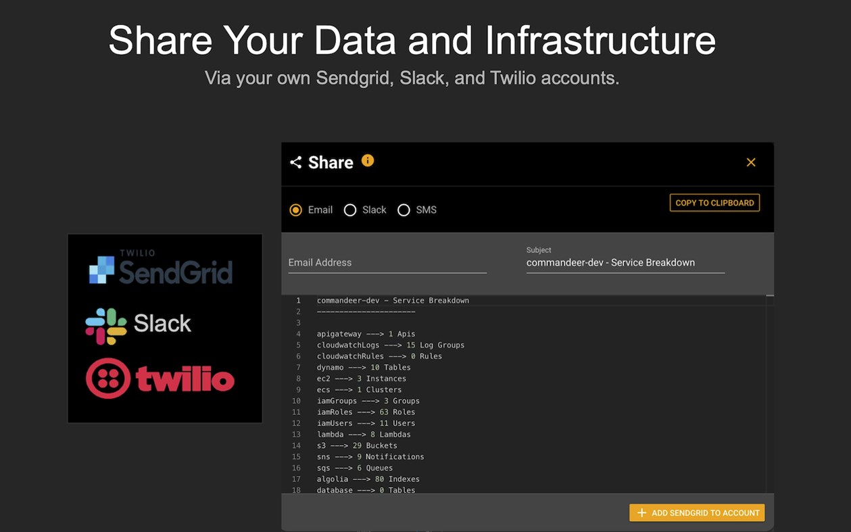This screenshot has width=851, height=532.
Task: Click the line 'lambda ---> 8 Lambdas'
Action: 364,434
